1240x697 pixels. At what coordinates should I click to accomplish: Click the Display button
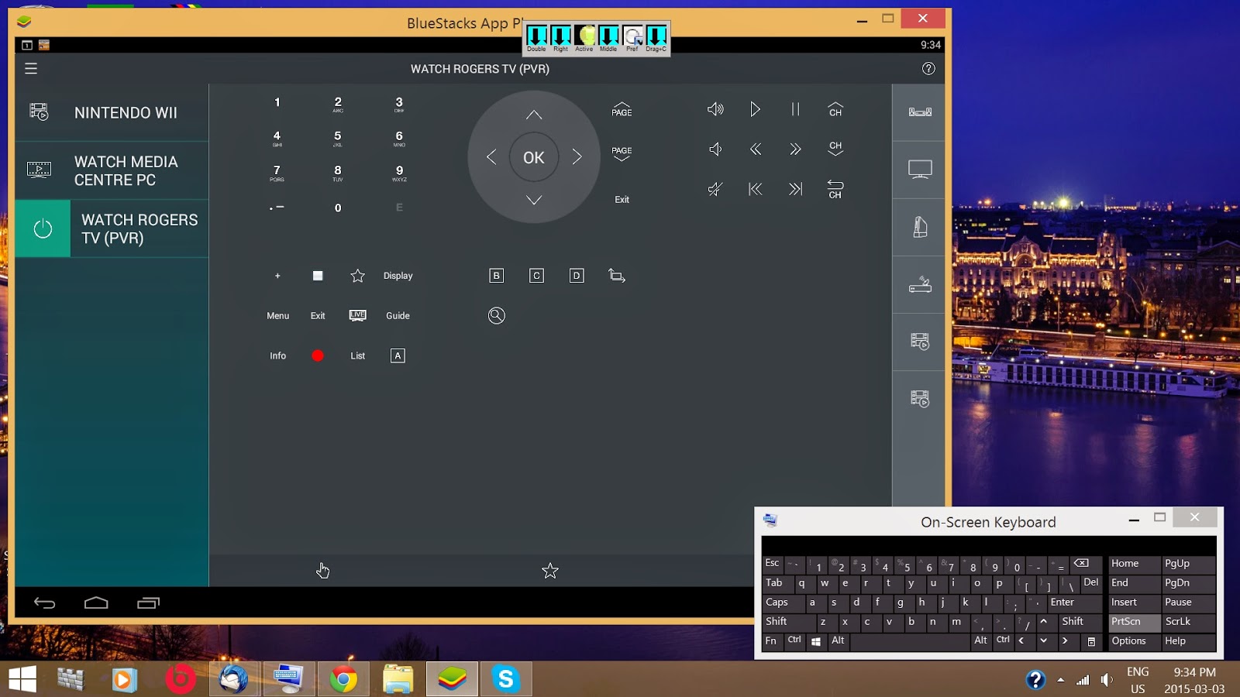[398, 276]
